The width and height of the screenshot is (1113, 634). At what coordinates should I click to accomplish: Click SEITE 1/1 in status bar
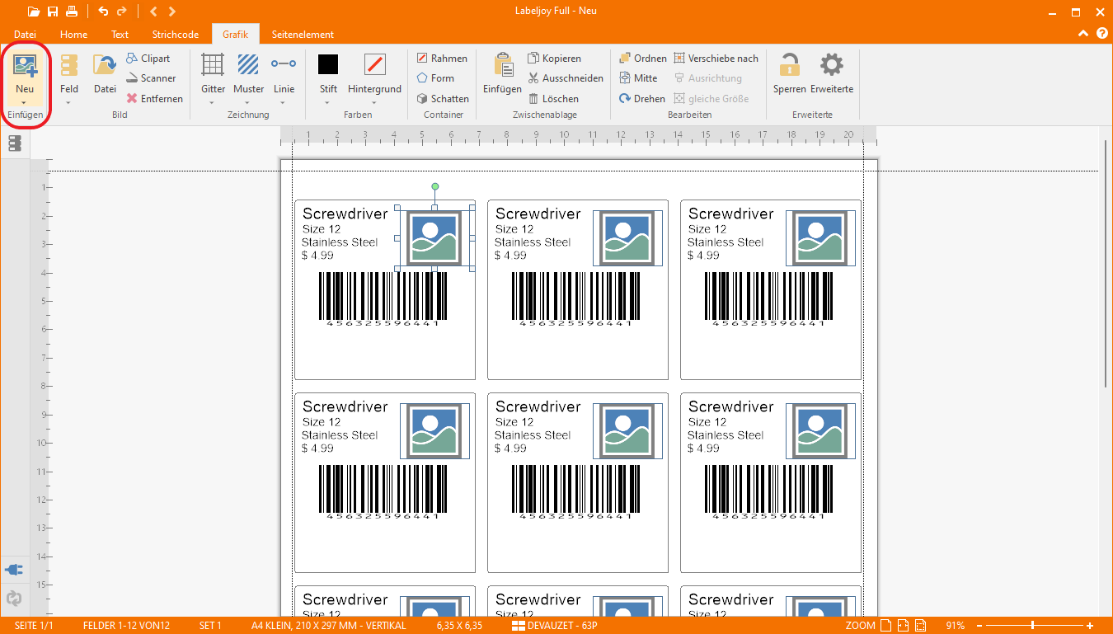pyautogui.click(x=34, y=626)
